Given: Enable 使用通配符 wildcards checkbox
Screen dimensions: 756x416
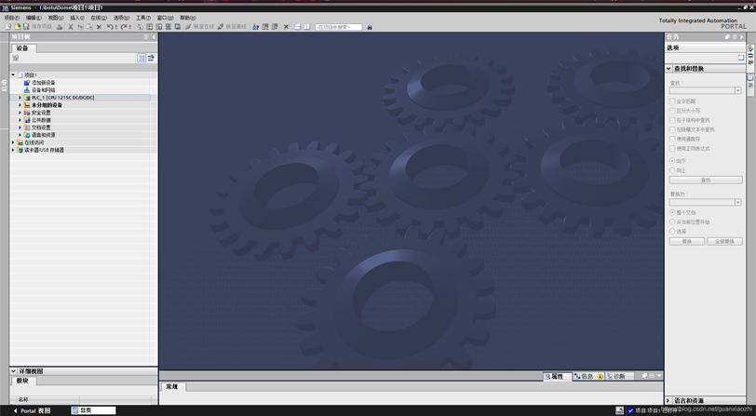Looking at the screenshot, I should pos(672,139).
